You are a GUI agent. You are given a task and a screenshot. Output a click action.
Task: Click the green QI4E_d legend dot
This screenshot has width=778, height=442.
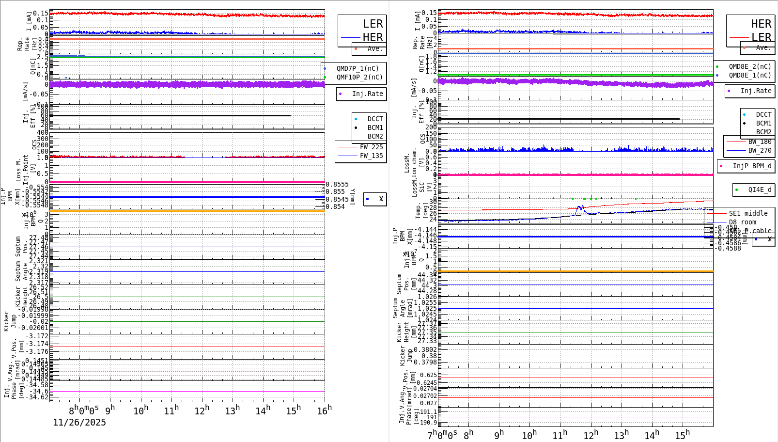point(737,190)
